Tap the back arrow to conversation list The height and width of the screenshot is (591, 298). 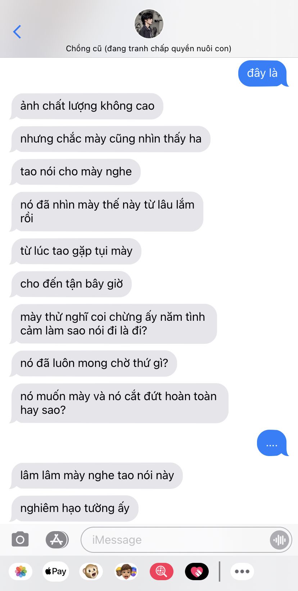17,32
